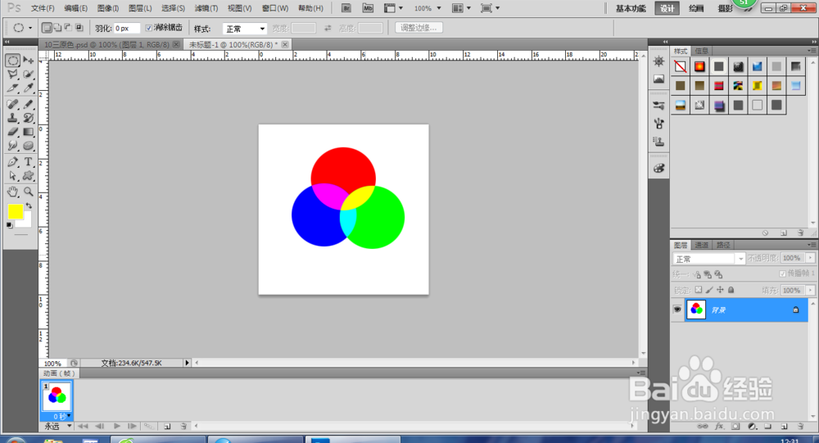Switch to 绘画 workspace
819x443 pixels.
(x=695, y=8)
